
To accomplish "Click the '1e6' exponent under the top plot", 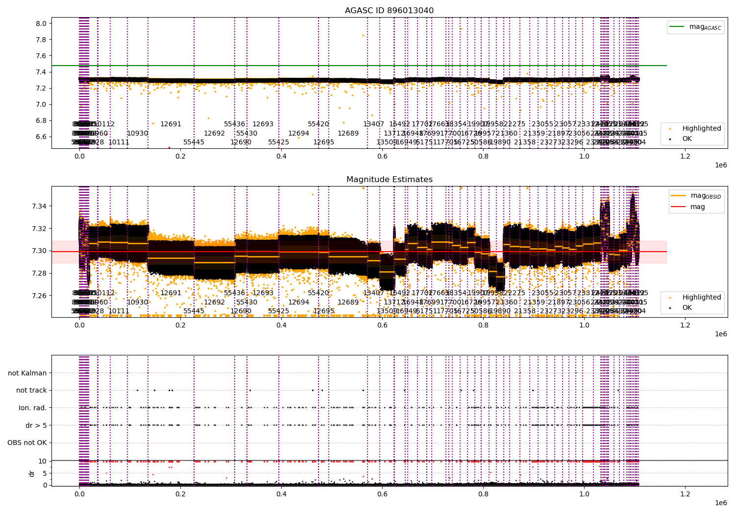I will click(721, 165).
